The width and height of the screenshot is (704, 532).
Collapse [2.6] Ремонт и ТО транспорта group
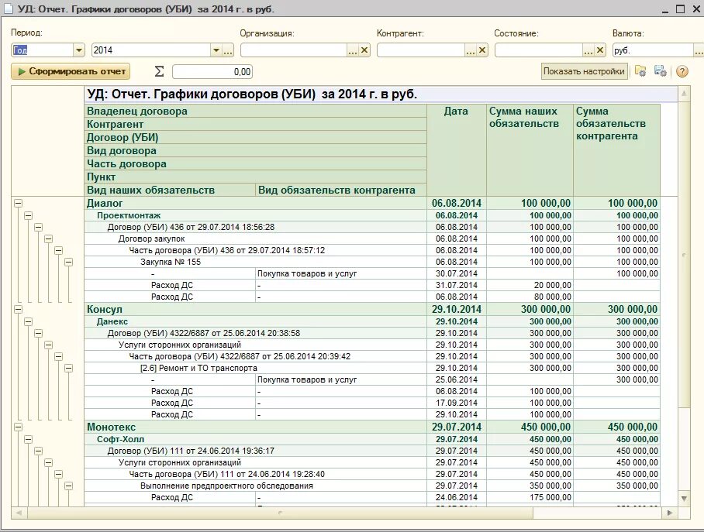69,368
